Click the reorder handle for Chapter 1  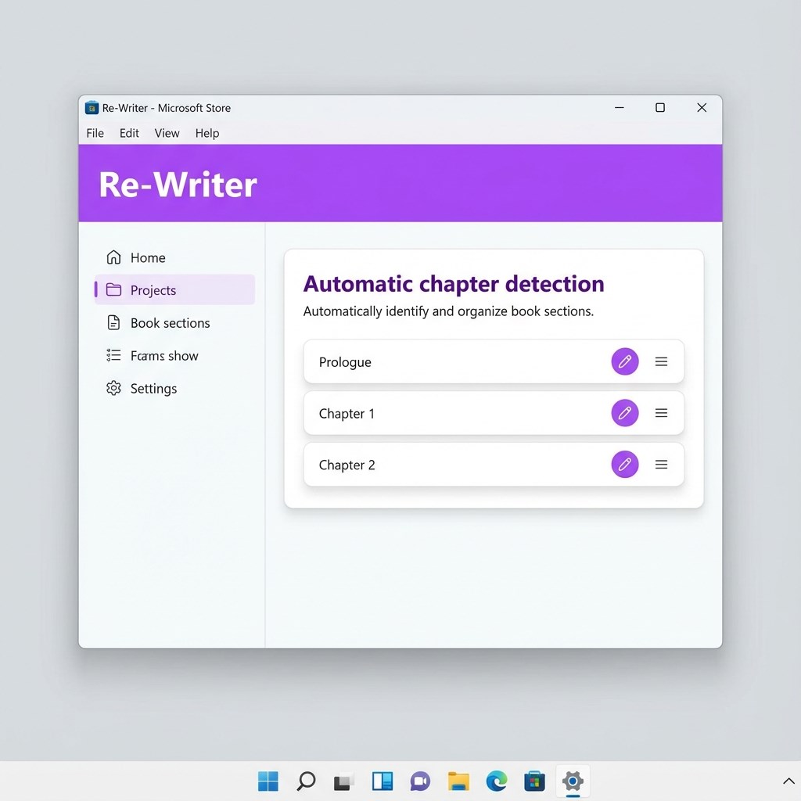(661, 413)
